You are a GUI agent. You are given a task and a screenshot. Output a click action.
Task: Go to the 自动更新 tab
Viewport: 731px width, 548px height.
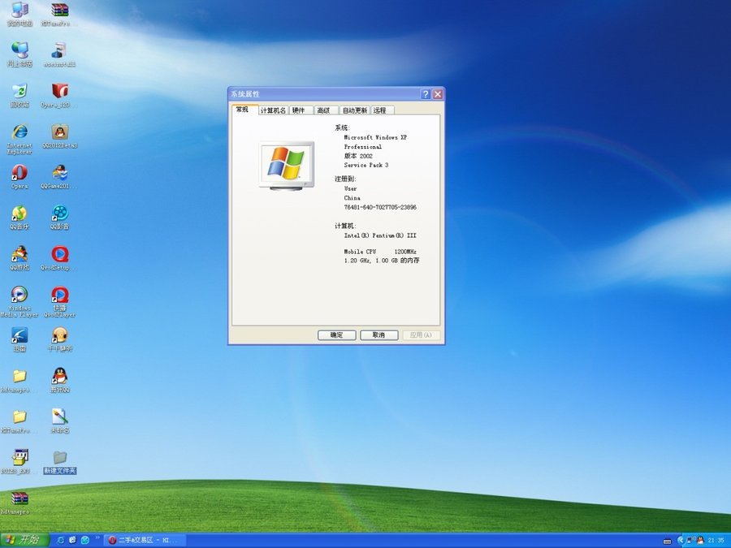coord(354,110)
